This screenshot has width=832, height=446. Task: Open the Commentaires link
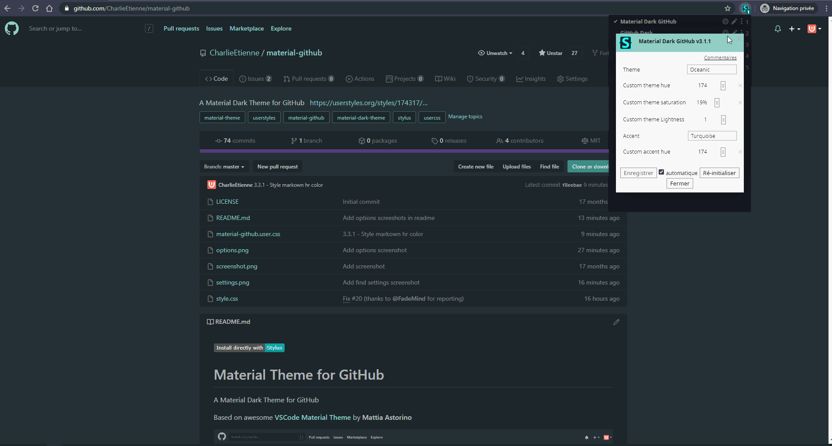point(720,57)
